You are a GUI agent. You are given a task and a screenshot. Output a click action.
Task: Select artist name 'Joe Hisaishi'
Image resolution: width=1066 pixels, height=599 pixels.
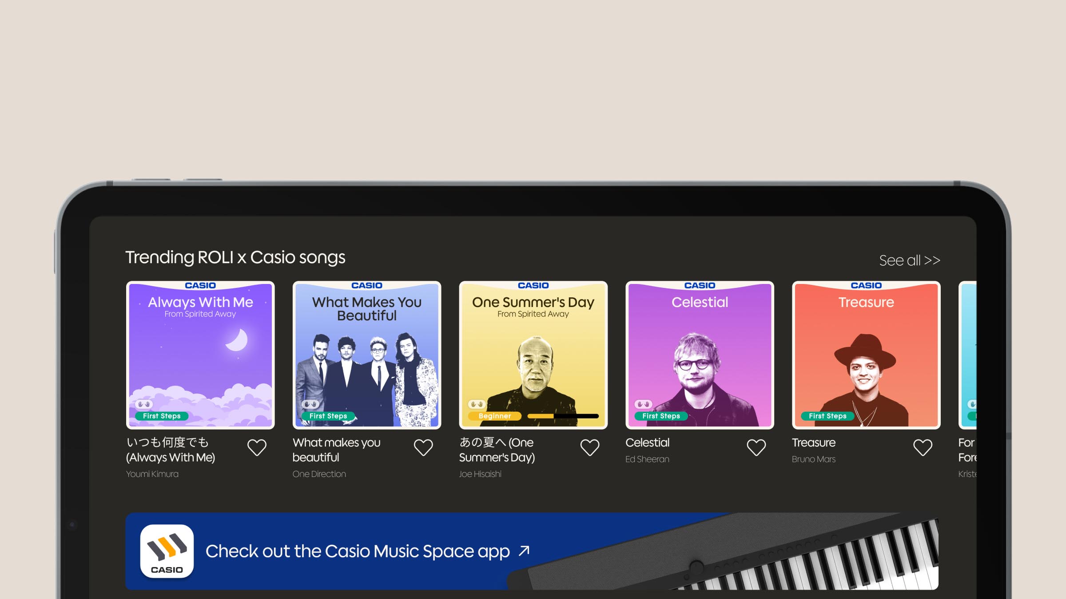point(480,474)
